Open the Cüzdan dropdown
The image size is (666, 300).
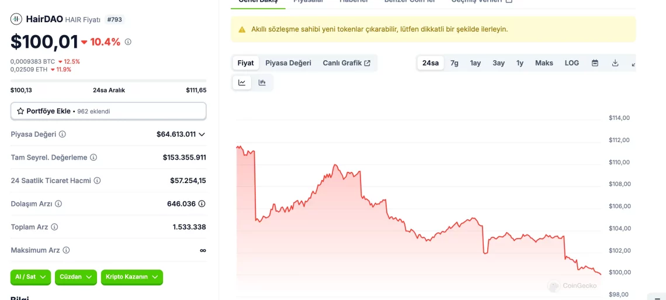pyautogui.click(x=75, y=277)
